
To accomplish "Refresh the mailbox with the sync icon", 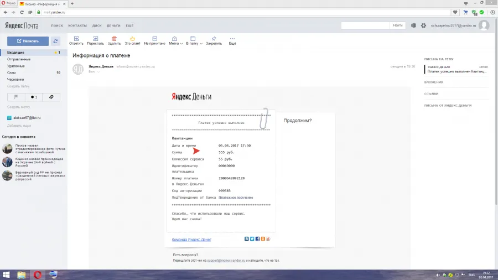I will click(x=55, y=41).
